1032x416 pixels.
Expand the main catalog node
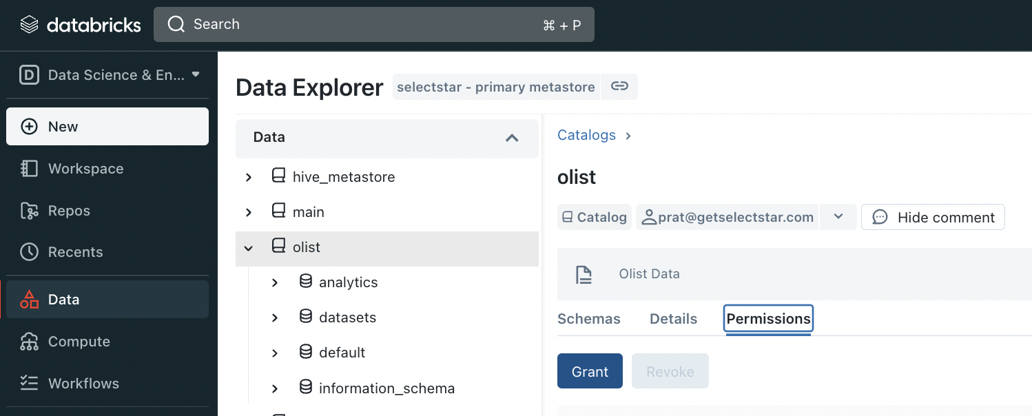click(x=249, y=213)
